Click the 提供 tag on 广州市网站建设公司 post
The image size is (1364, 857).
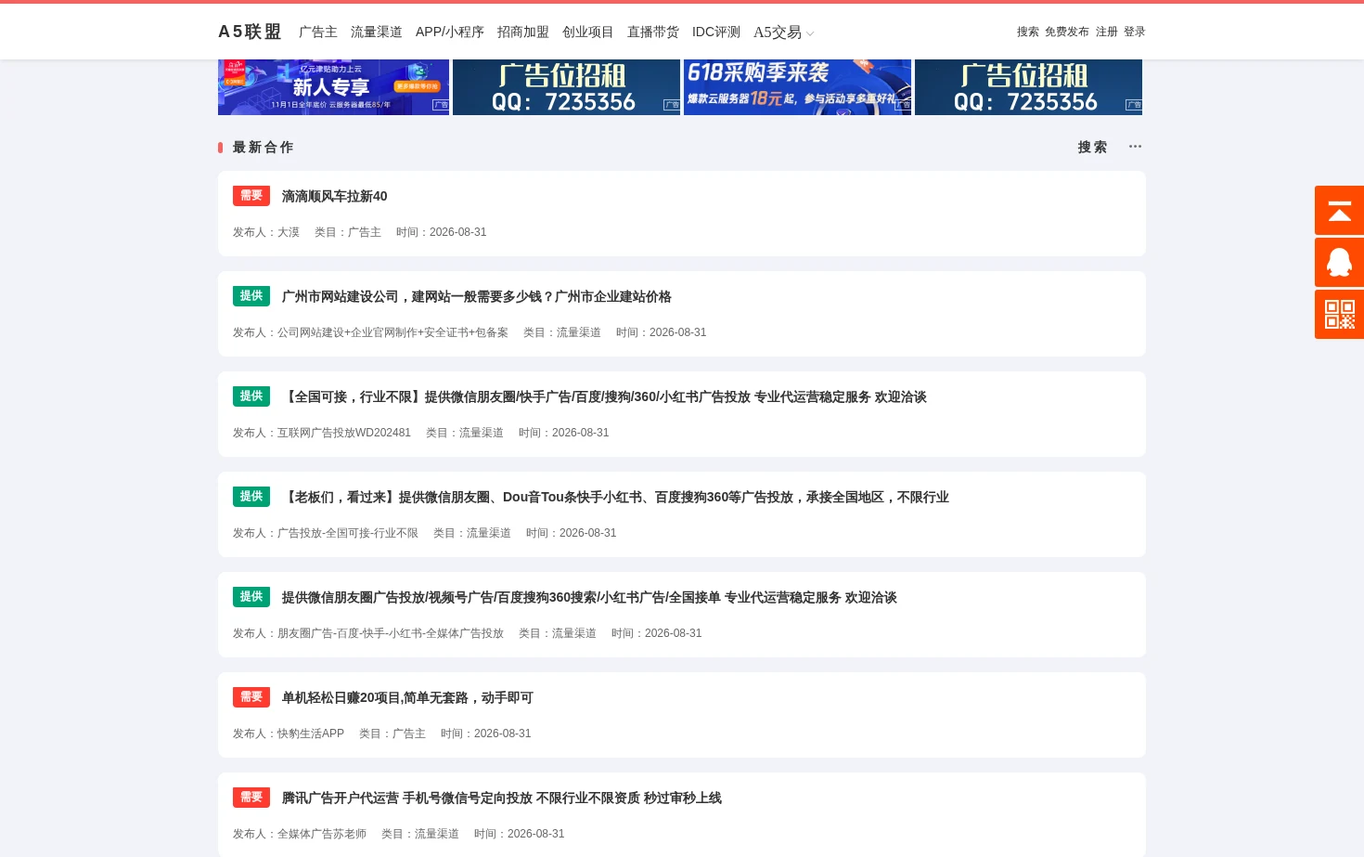[x=251, y=296]
